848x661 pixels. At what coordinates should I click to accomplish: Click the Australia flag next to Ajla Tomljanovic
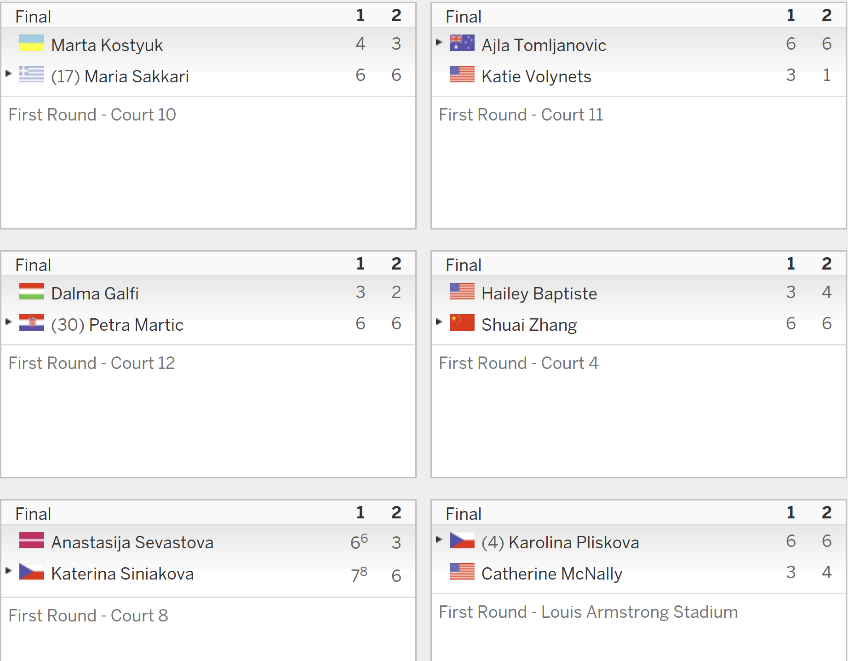[x=462, y=43]
